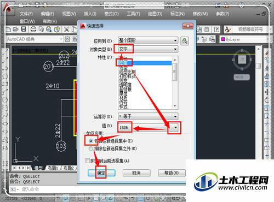
Task: Select 透明度 in the property list
Action: click(125, 85)
